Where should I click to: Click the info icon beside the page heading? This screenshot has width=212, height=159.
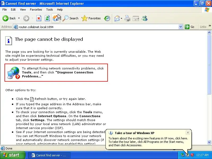pos(9,41)
